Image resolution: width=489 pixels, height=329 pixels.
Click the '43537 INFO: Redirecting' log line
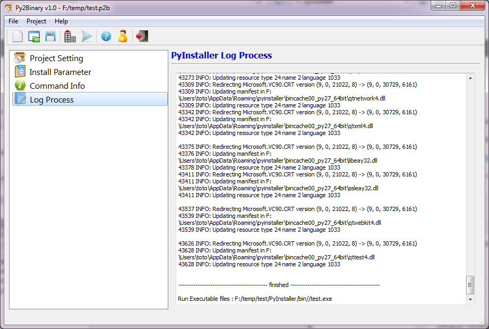297,209
